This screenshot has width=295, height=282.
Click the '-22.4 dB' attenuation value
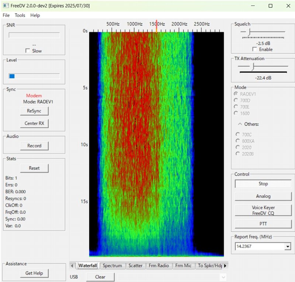pyautogui.click(x=263, y=78)
